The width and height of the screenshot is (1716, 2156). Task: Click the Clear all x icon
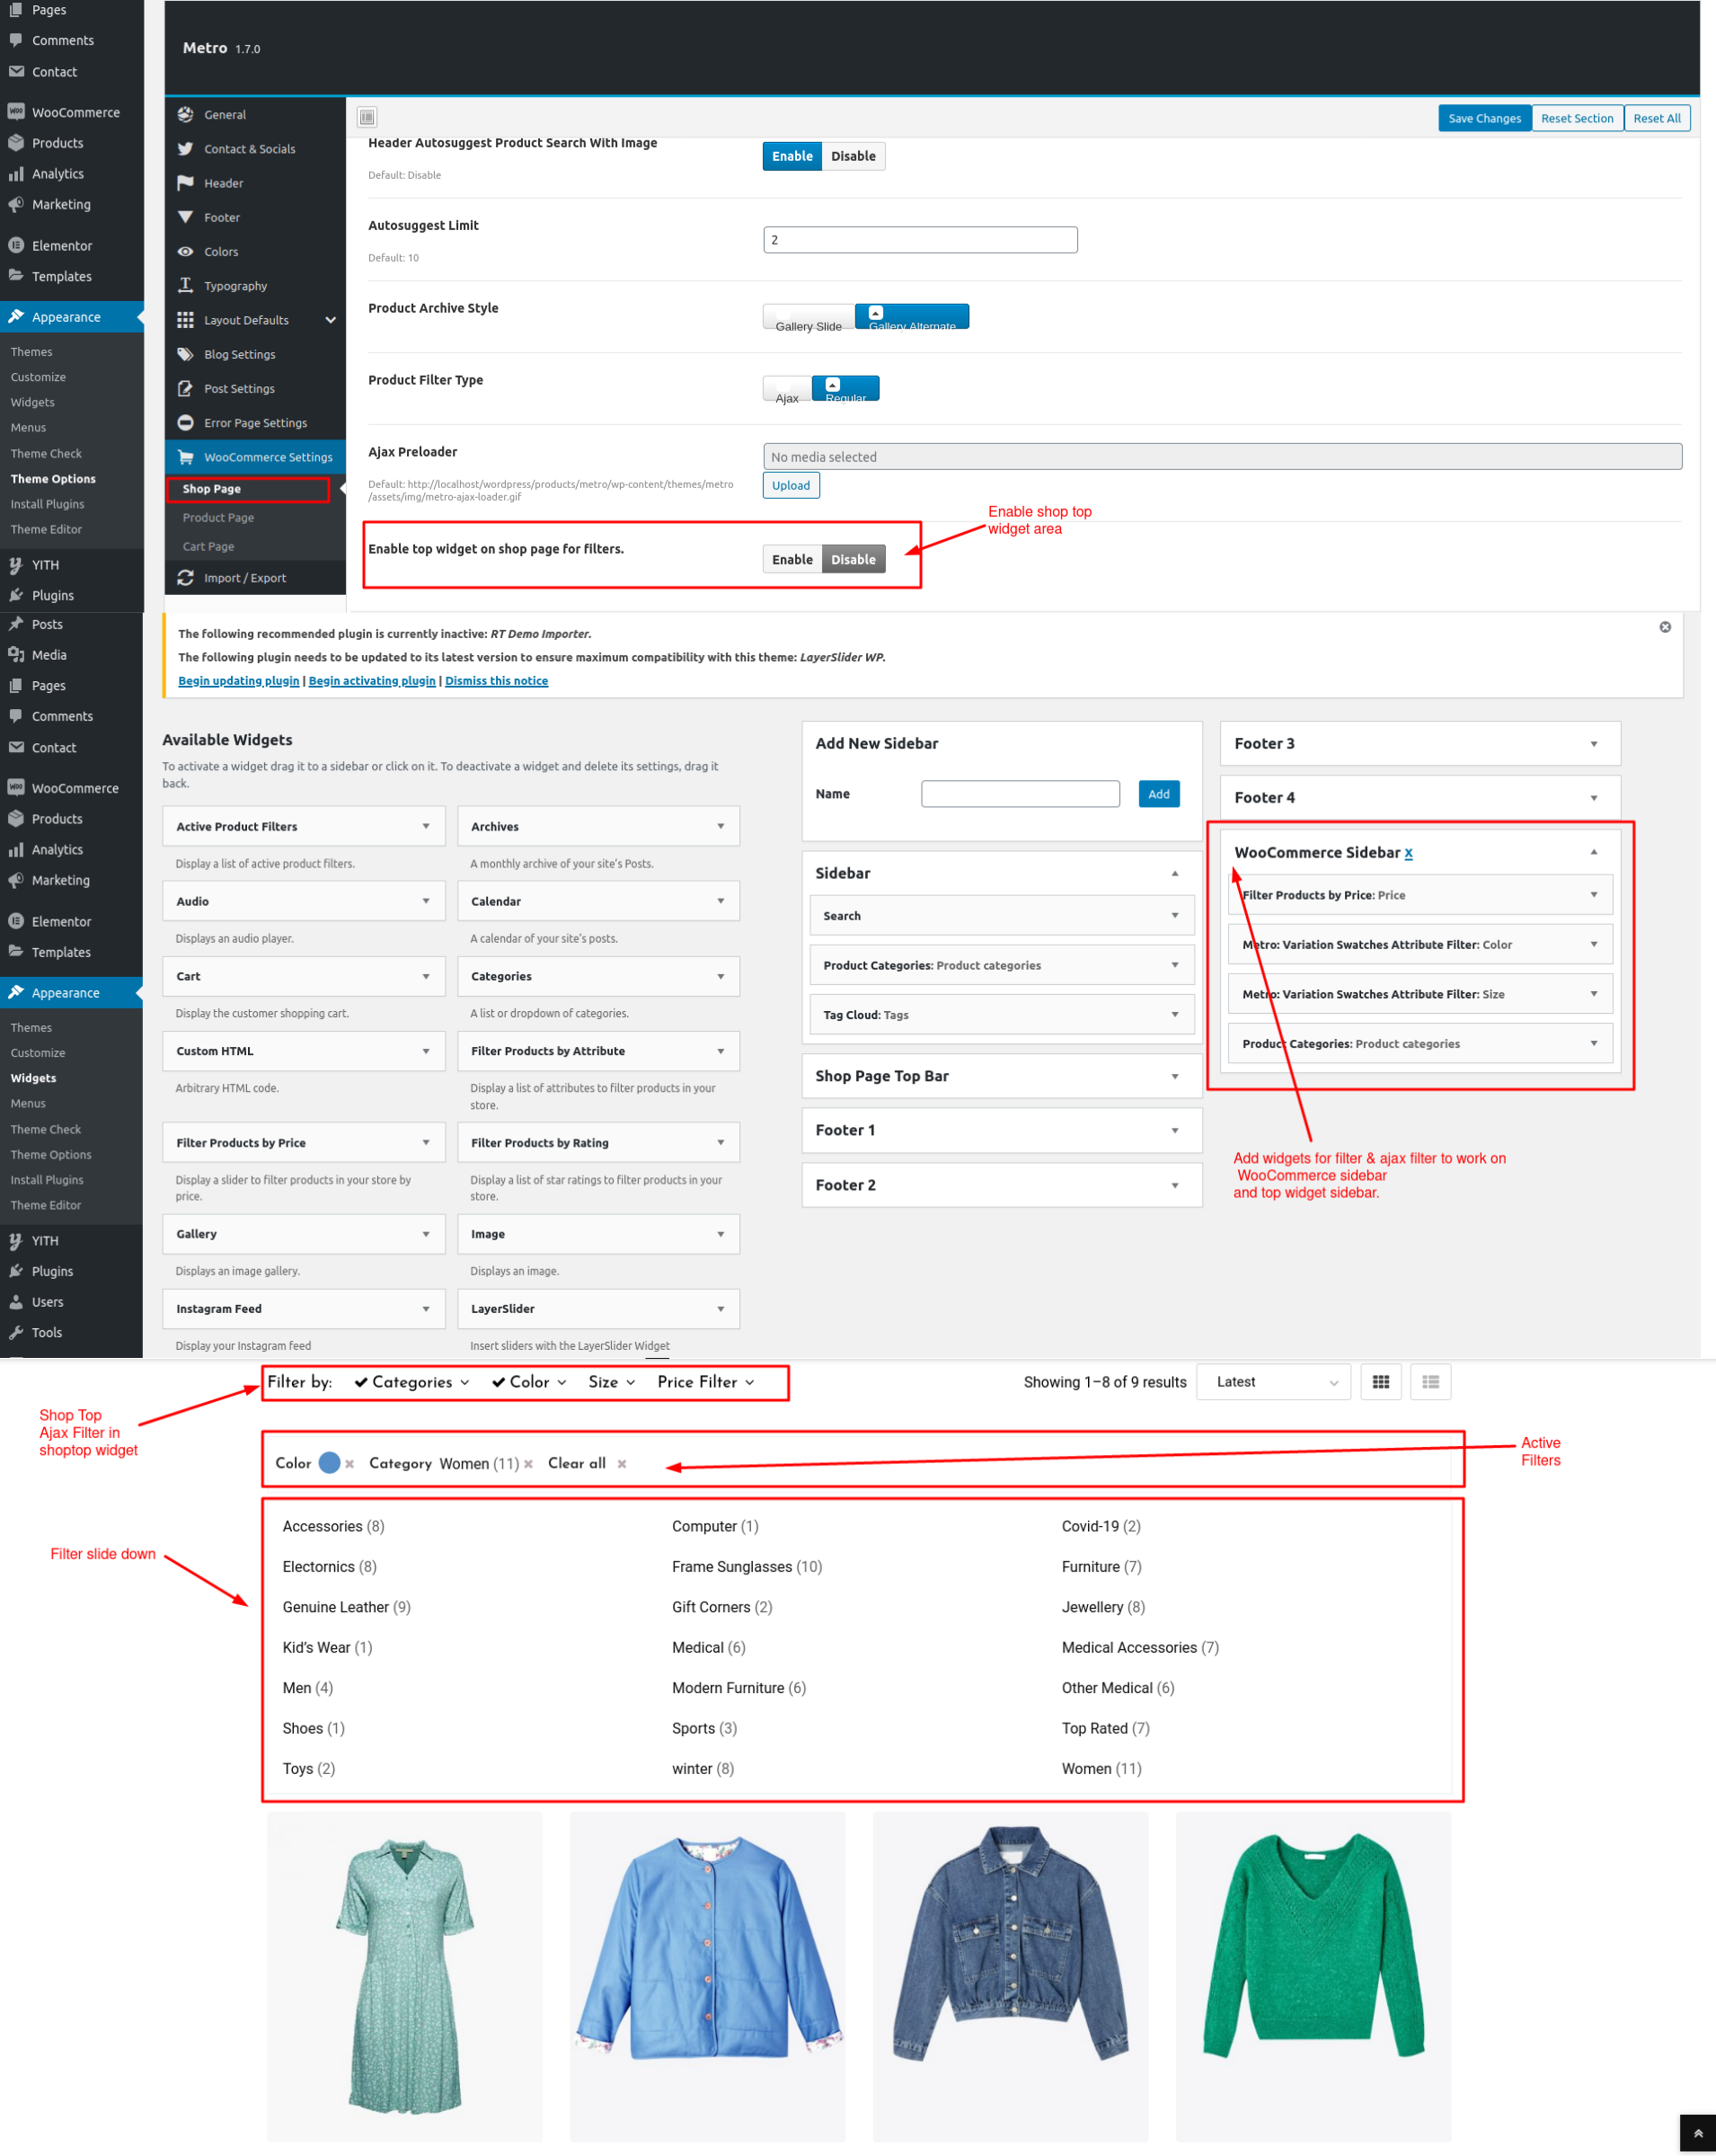622,1464
